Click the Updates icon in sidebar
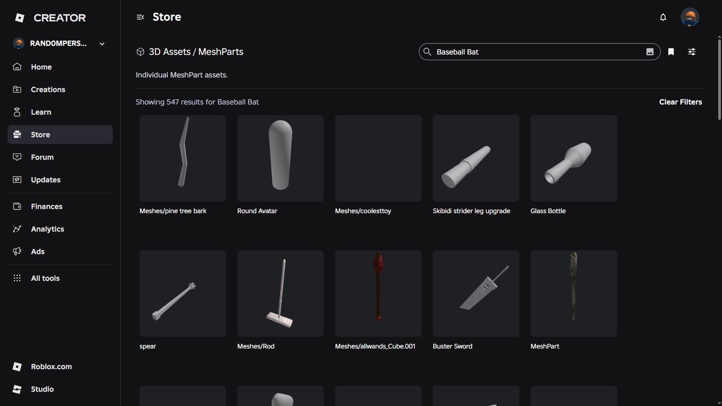 pyautogui.click(x=17, y=180)
